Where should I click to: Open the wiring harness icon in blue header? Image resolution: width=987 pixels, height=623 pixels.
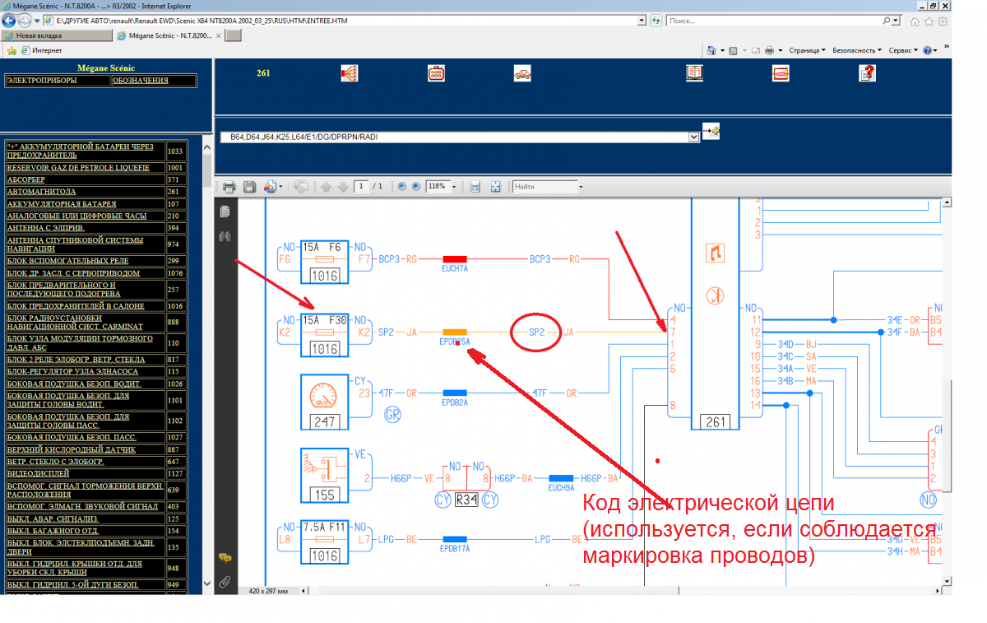(349, 73)
